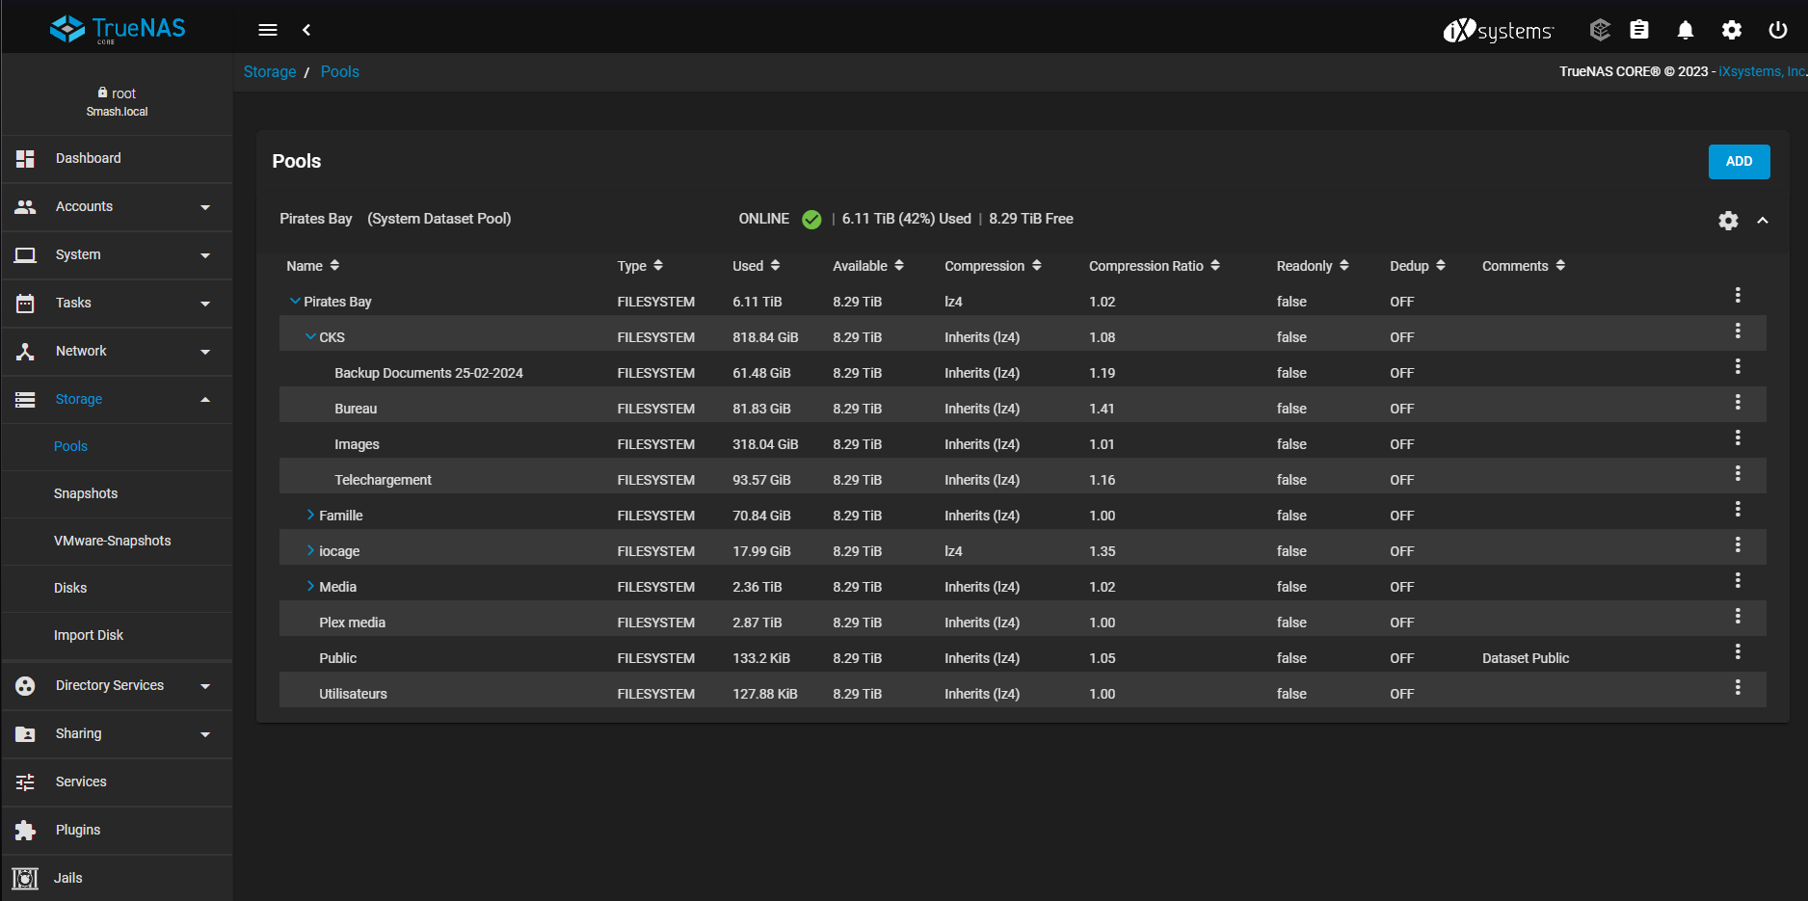Open the Pirates Bay pool gear menu

(1728, 221)
